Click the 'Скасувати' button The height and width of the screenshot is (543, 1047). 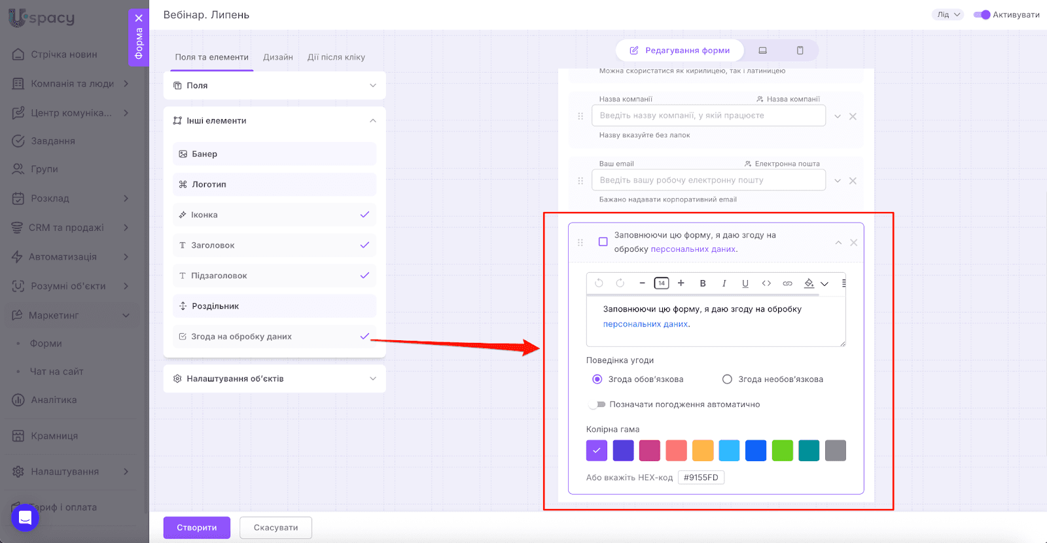point(275,527)
